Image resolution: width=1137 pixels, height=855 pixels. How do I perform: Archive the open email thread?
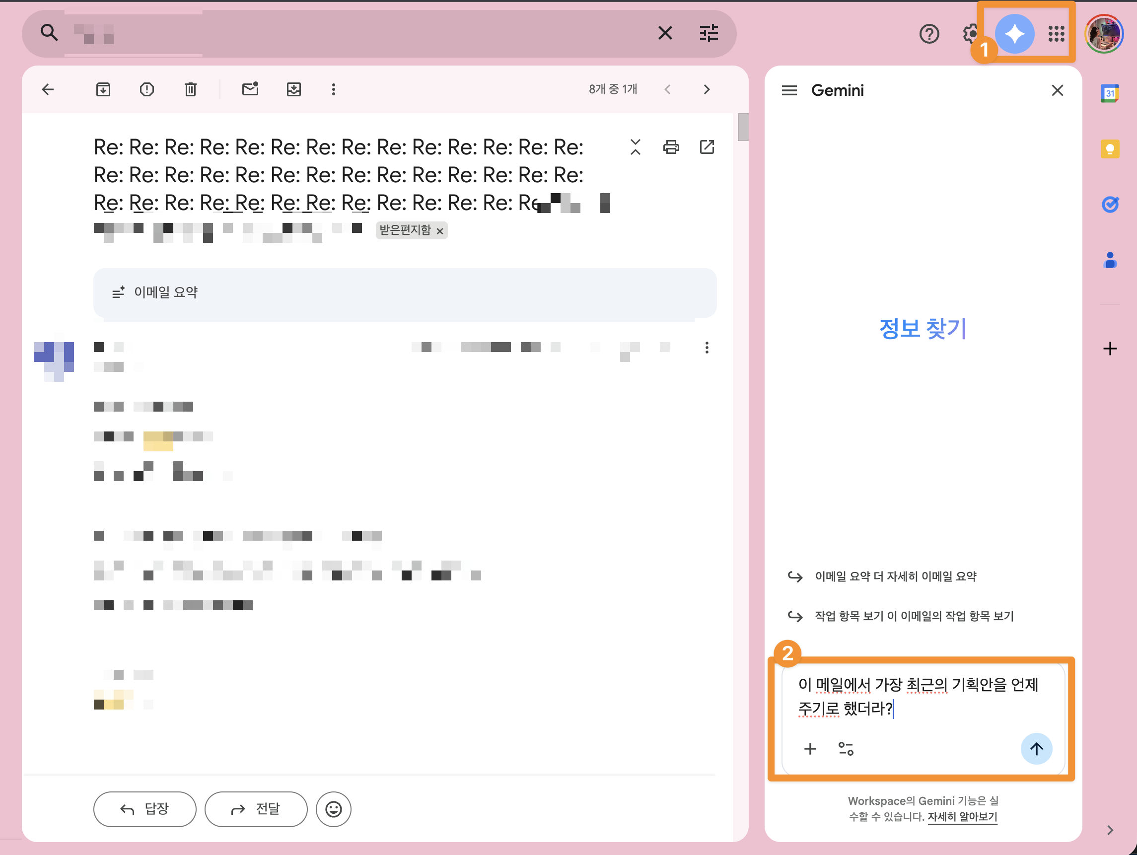click(x=103, y=89)
